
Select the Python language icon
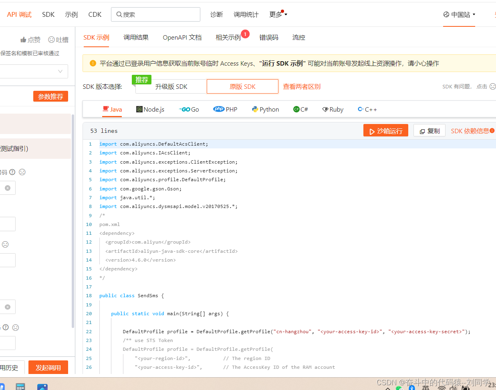255,109
